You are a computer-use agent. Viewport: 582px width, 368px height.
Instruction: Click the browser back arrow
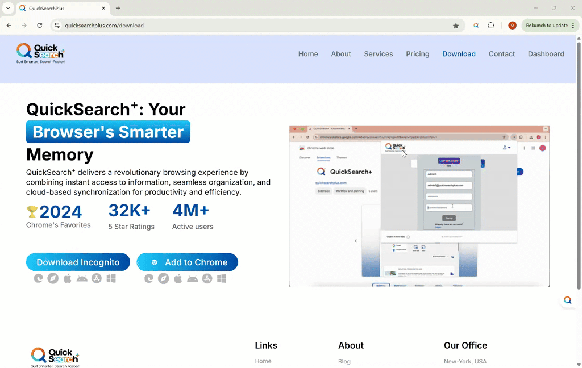[9, 25]
